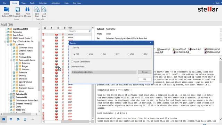Close the Save As dialog
This screenshot has height=125, width=222.
(x=151, y=43)
